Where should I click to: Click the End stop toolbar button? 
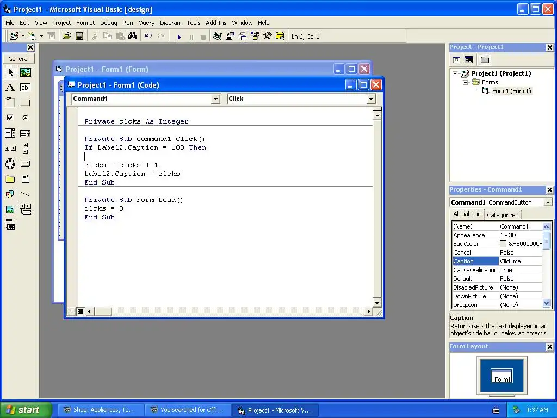click(x=203, y=36)
